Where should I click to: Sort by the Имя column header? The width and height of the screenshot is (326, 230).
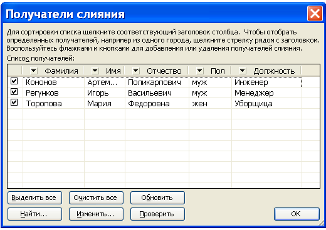[x=113, y=71]
